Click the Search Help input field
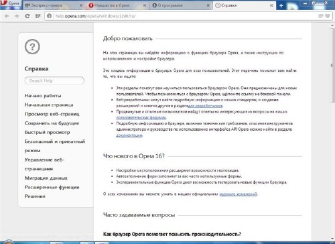Image resolution: width=335 pixels, height=244 pixels. pos(54,80)
